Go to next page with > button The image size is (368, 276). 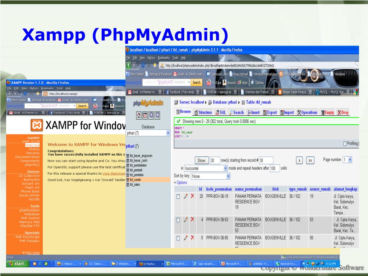tap(299, 161)
